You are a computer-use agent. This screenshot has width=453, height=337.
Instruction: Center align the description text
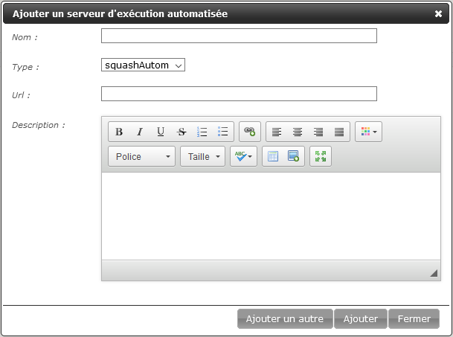pos(298,132)
